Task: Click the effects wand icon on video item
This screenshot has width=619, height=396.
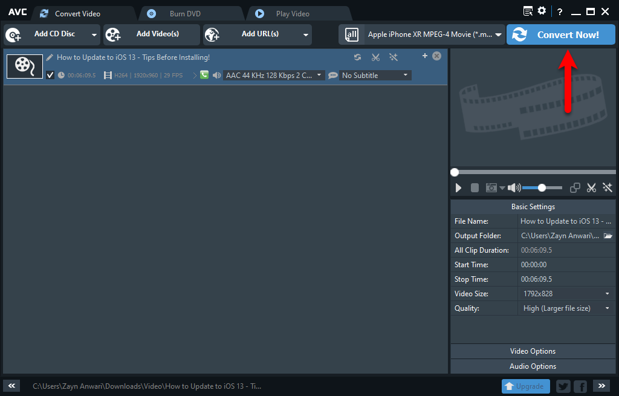Action: (x=393, y=57)
